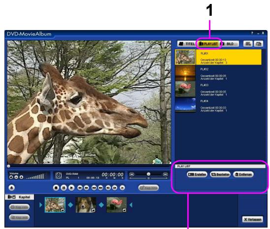Click the rightmost view options icon
The image size is (270, 229).
pos(259,44)
